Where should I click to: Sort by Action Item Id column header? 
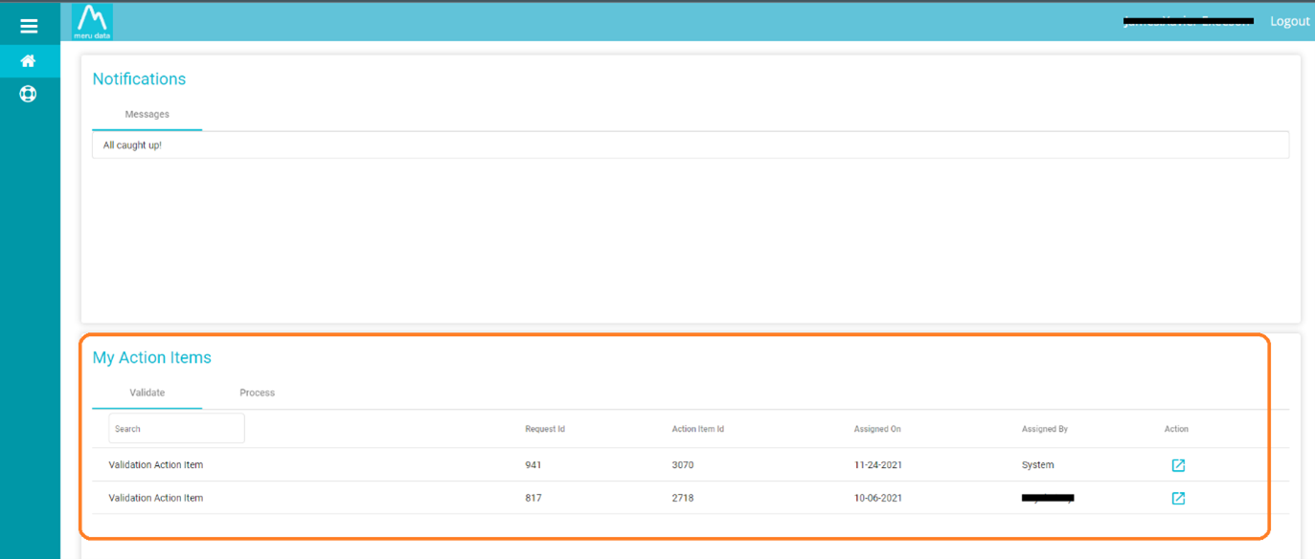tap(697, 429)
